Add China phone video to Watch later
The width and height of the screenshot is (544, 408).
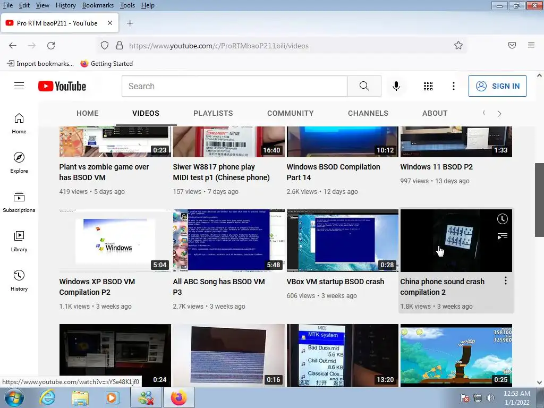[502, 219]
